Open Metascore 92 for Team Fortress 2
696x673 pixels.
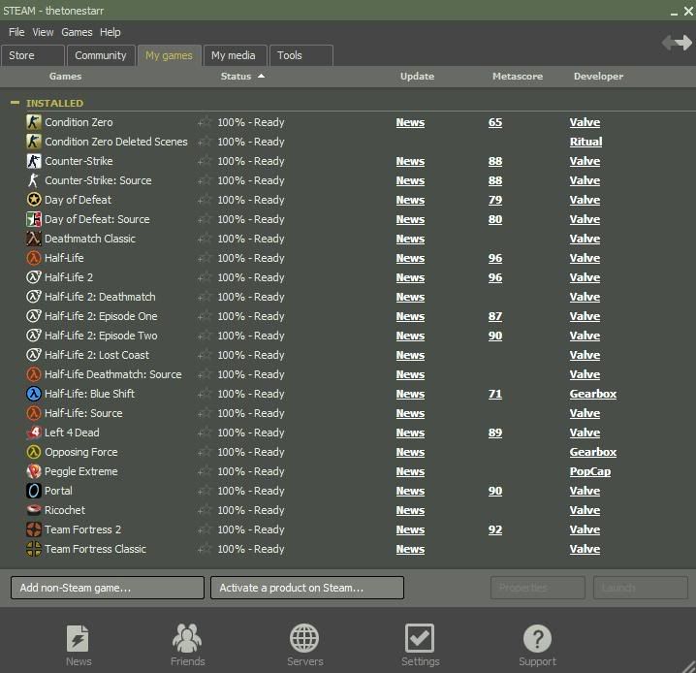click(x=495, y=529)
